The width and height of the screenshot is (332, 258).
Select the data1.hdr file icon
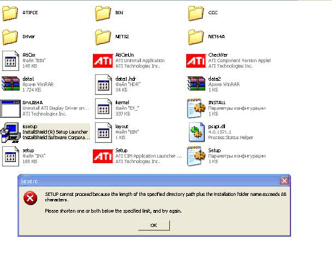(x=103, y=85)
